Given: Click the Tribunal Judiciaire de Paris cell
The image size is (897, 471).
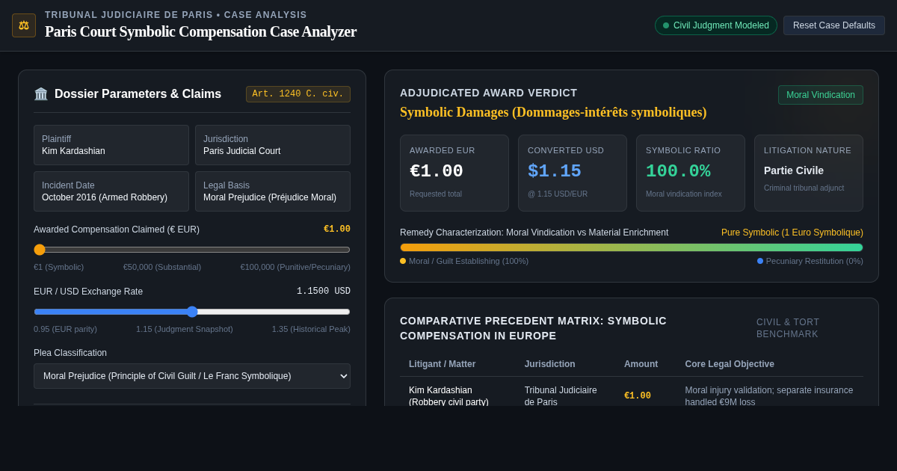Looking at the screenshot, I should pyautogui.click(x=561, y=395).
